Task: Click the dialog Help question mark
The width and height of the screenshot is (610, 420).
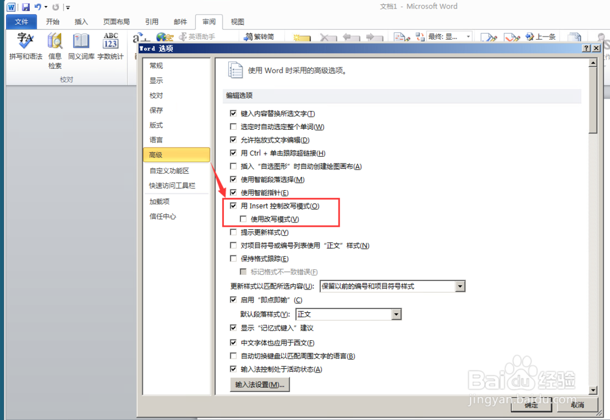Action: point(586,48)
